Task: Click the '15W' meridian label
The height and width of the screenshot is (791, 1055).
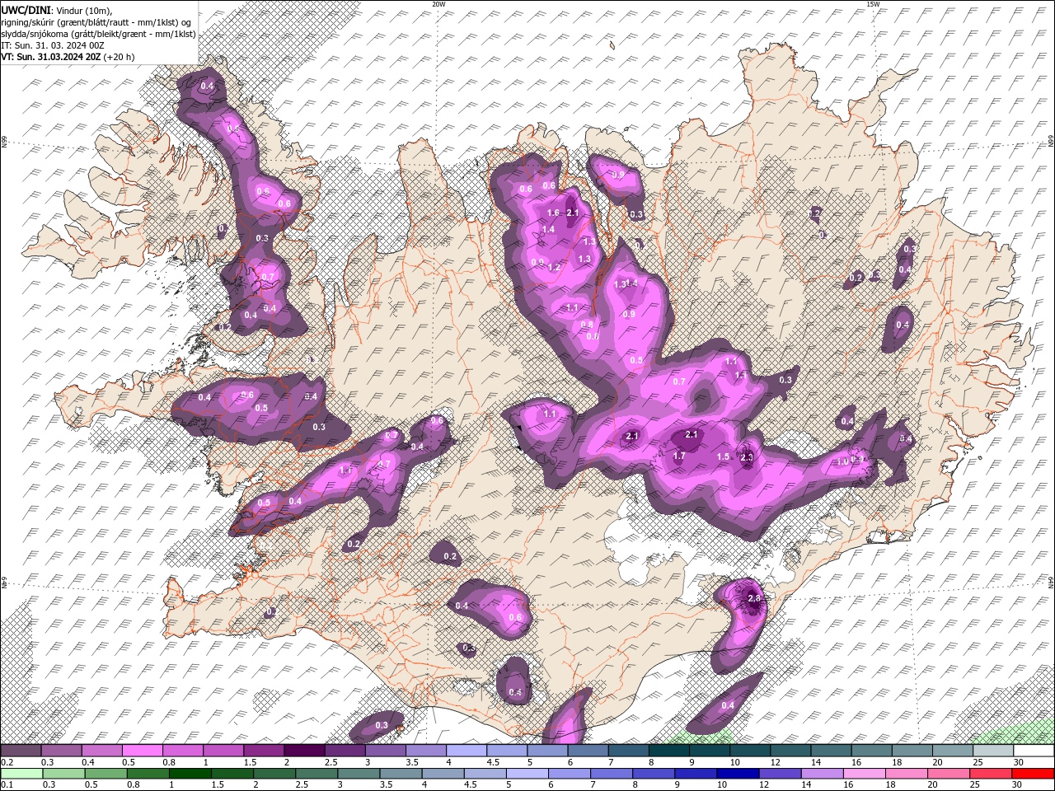Action: (873, 4)
